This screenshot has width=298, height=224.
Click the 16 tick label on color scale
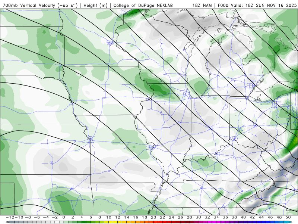pyautogui.click(x=136, y=217)
